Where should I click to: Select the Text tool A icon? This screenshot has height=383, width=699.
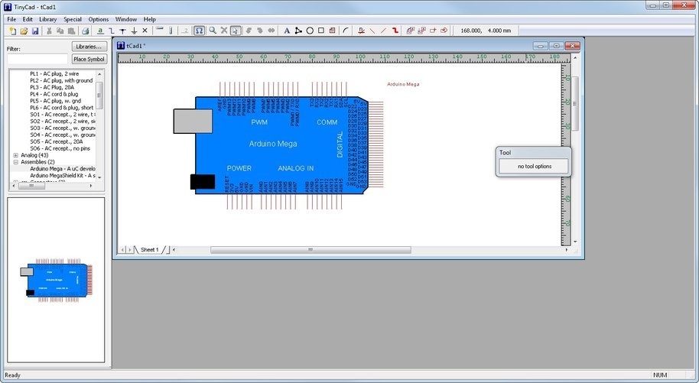click(x=287, y=31)
